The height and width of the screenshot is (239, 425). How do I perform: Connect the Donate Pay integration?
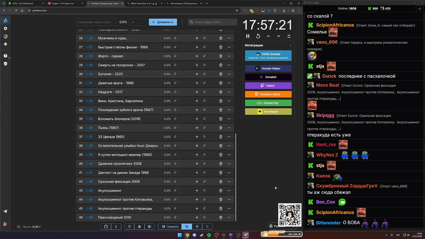click(268, 103)
